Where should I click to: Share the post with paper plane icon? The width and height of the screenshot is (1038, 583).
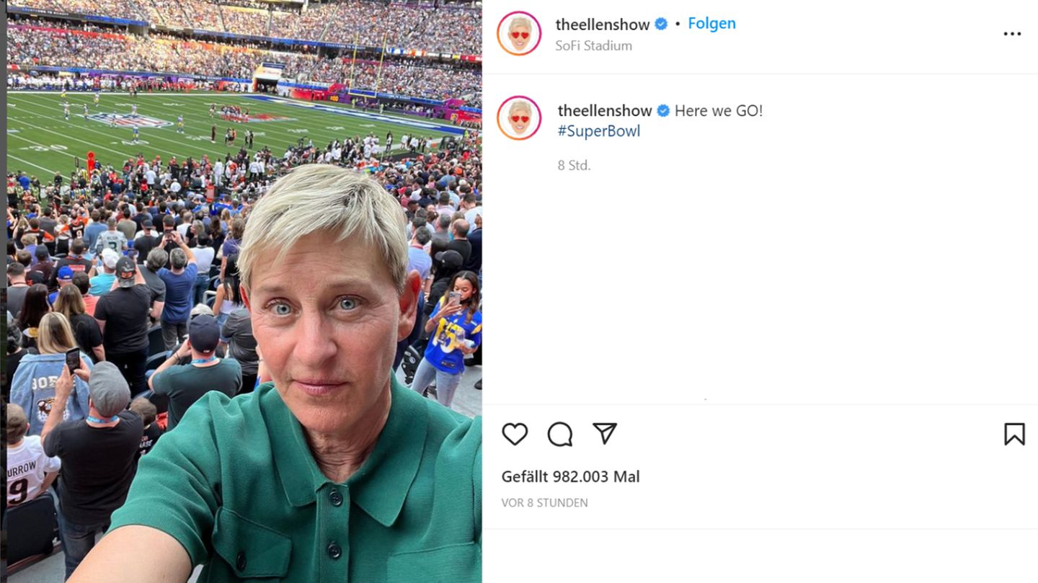click(x=604, y=433)
